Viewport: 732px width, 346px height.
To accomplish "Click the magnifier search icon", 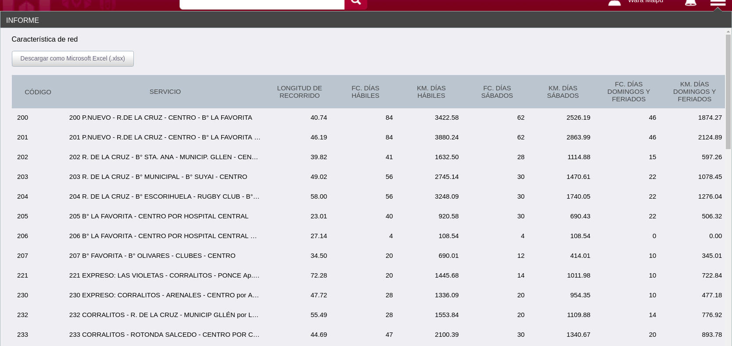I will pyautogui.click(x=356, y=3).
